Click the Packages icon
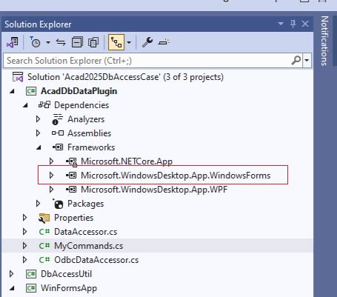337x297 pixels. click(58, 204)
